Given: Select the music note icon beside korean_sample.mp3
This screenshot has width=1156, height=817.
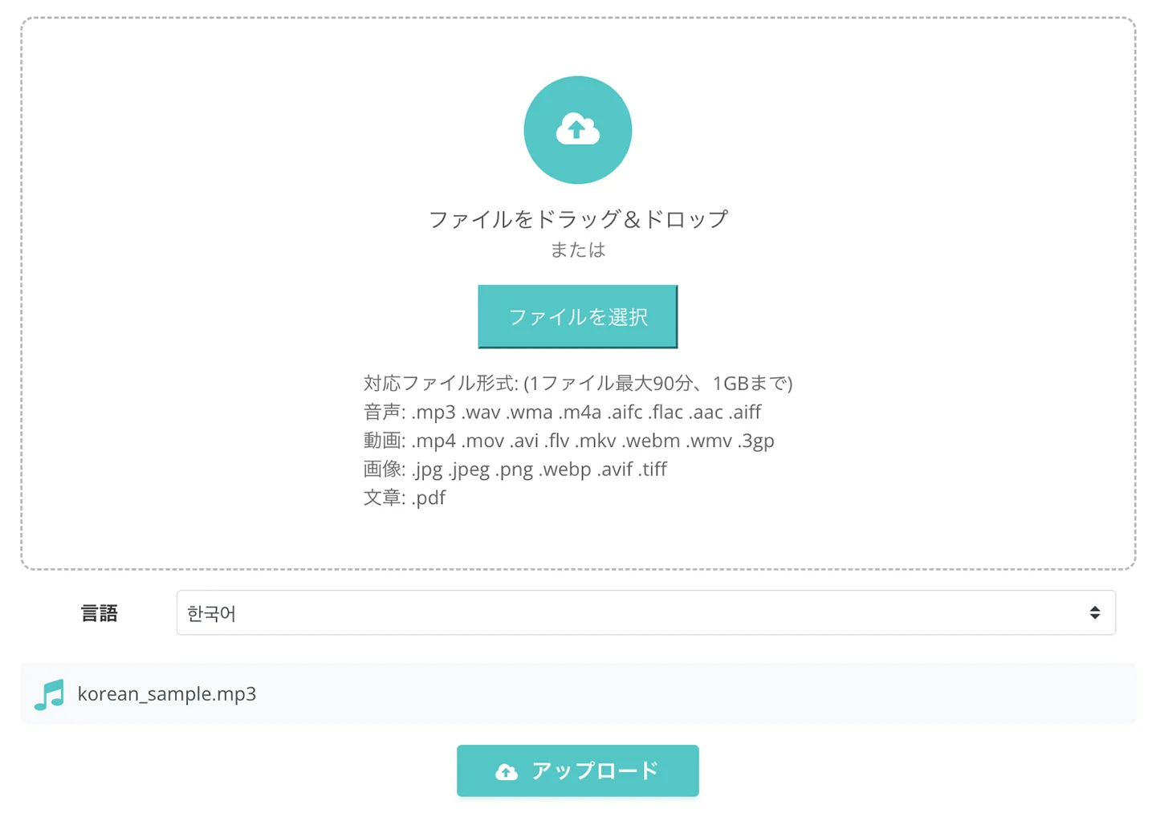Looking at the screenshot, I should tap(49, 693).
